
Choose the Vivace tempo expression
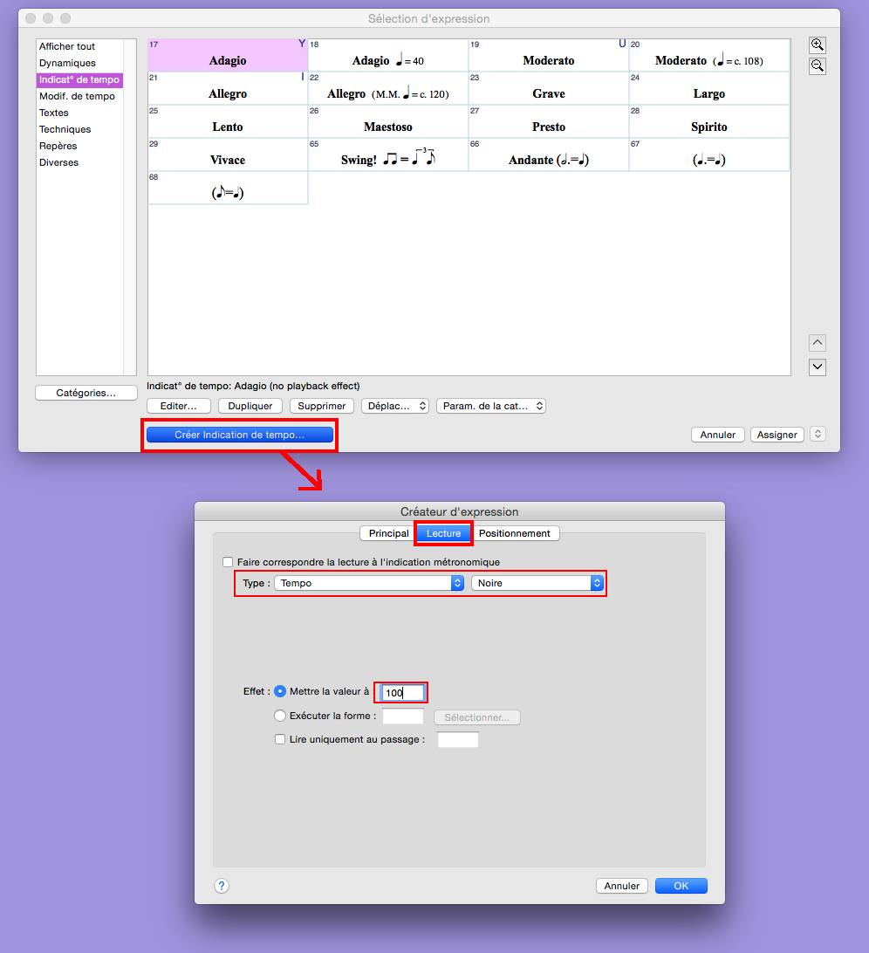tap(228, 155)
